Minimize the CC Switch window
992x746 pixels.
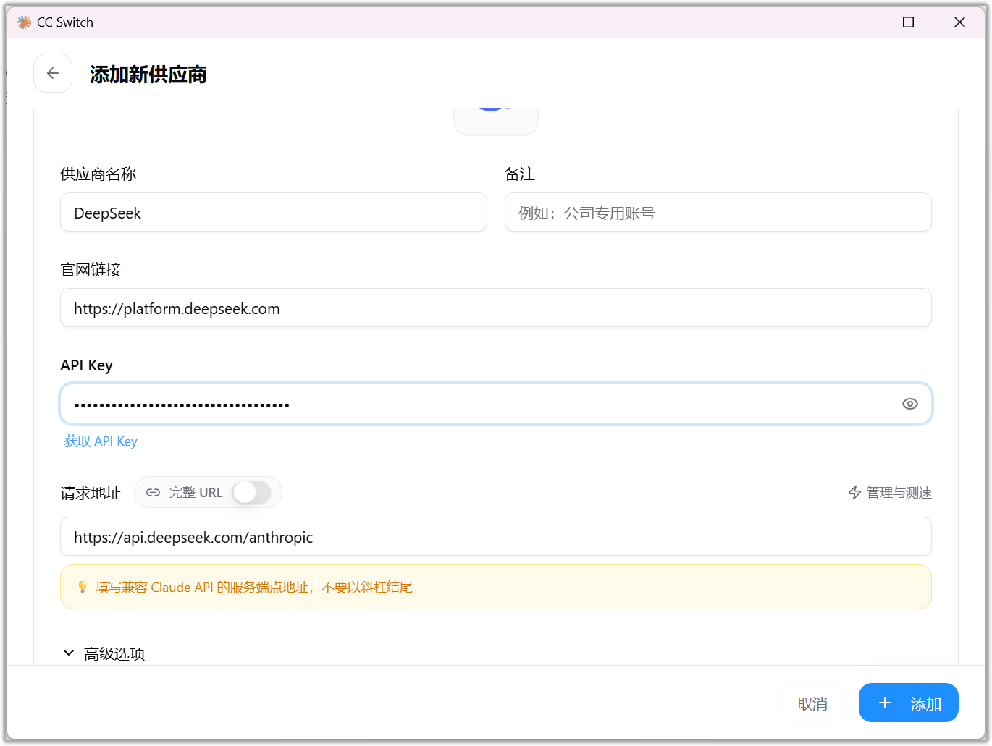(x=858, y=22)
